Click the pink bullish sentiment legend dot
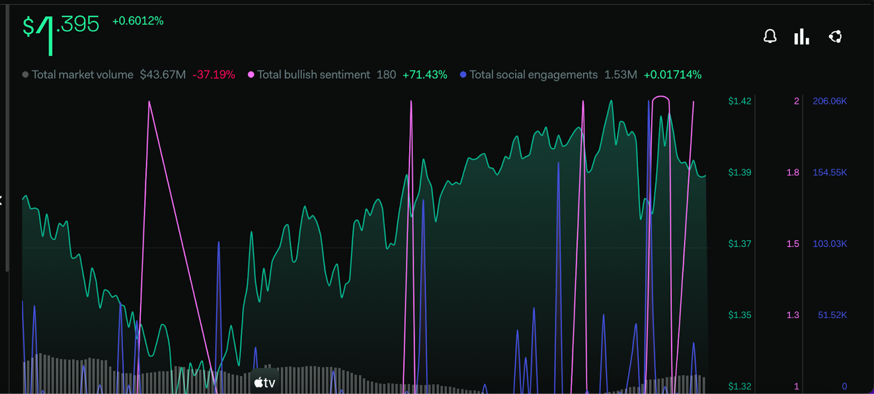The width and height of the screenshot is (874, 394). (x=251, y=75)
